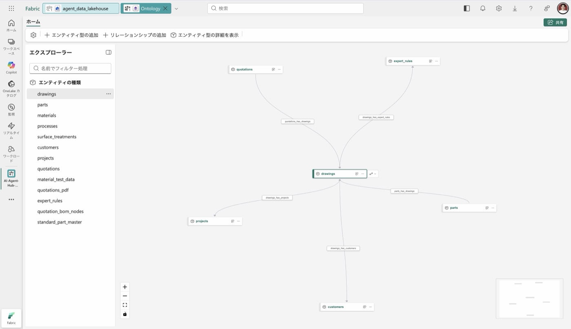The width and height of the screenshot is (571, 329).
Task: Open projects node more options
Action: coord(239,221)
